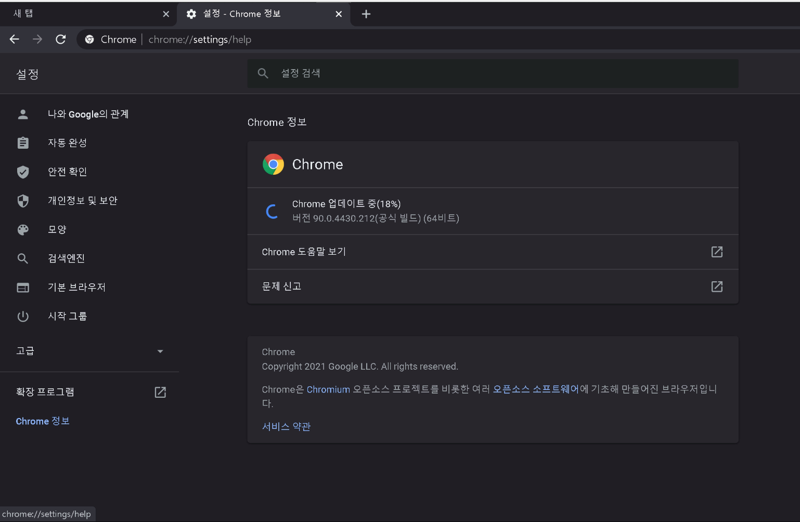Click external link icon beside 확장 프로그램
The width and height of the screenshot is (800, 522).
pyautogui.click(x=160, y=392)
